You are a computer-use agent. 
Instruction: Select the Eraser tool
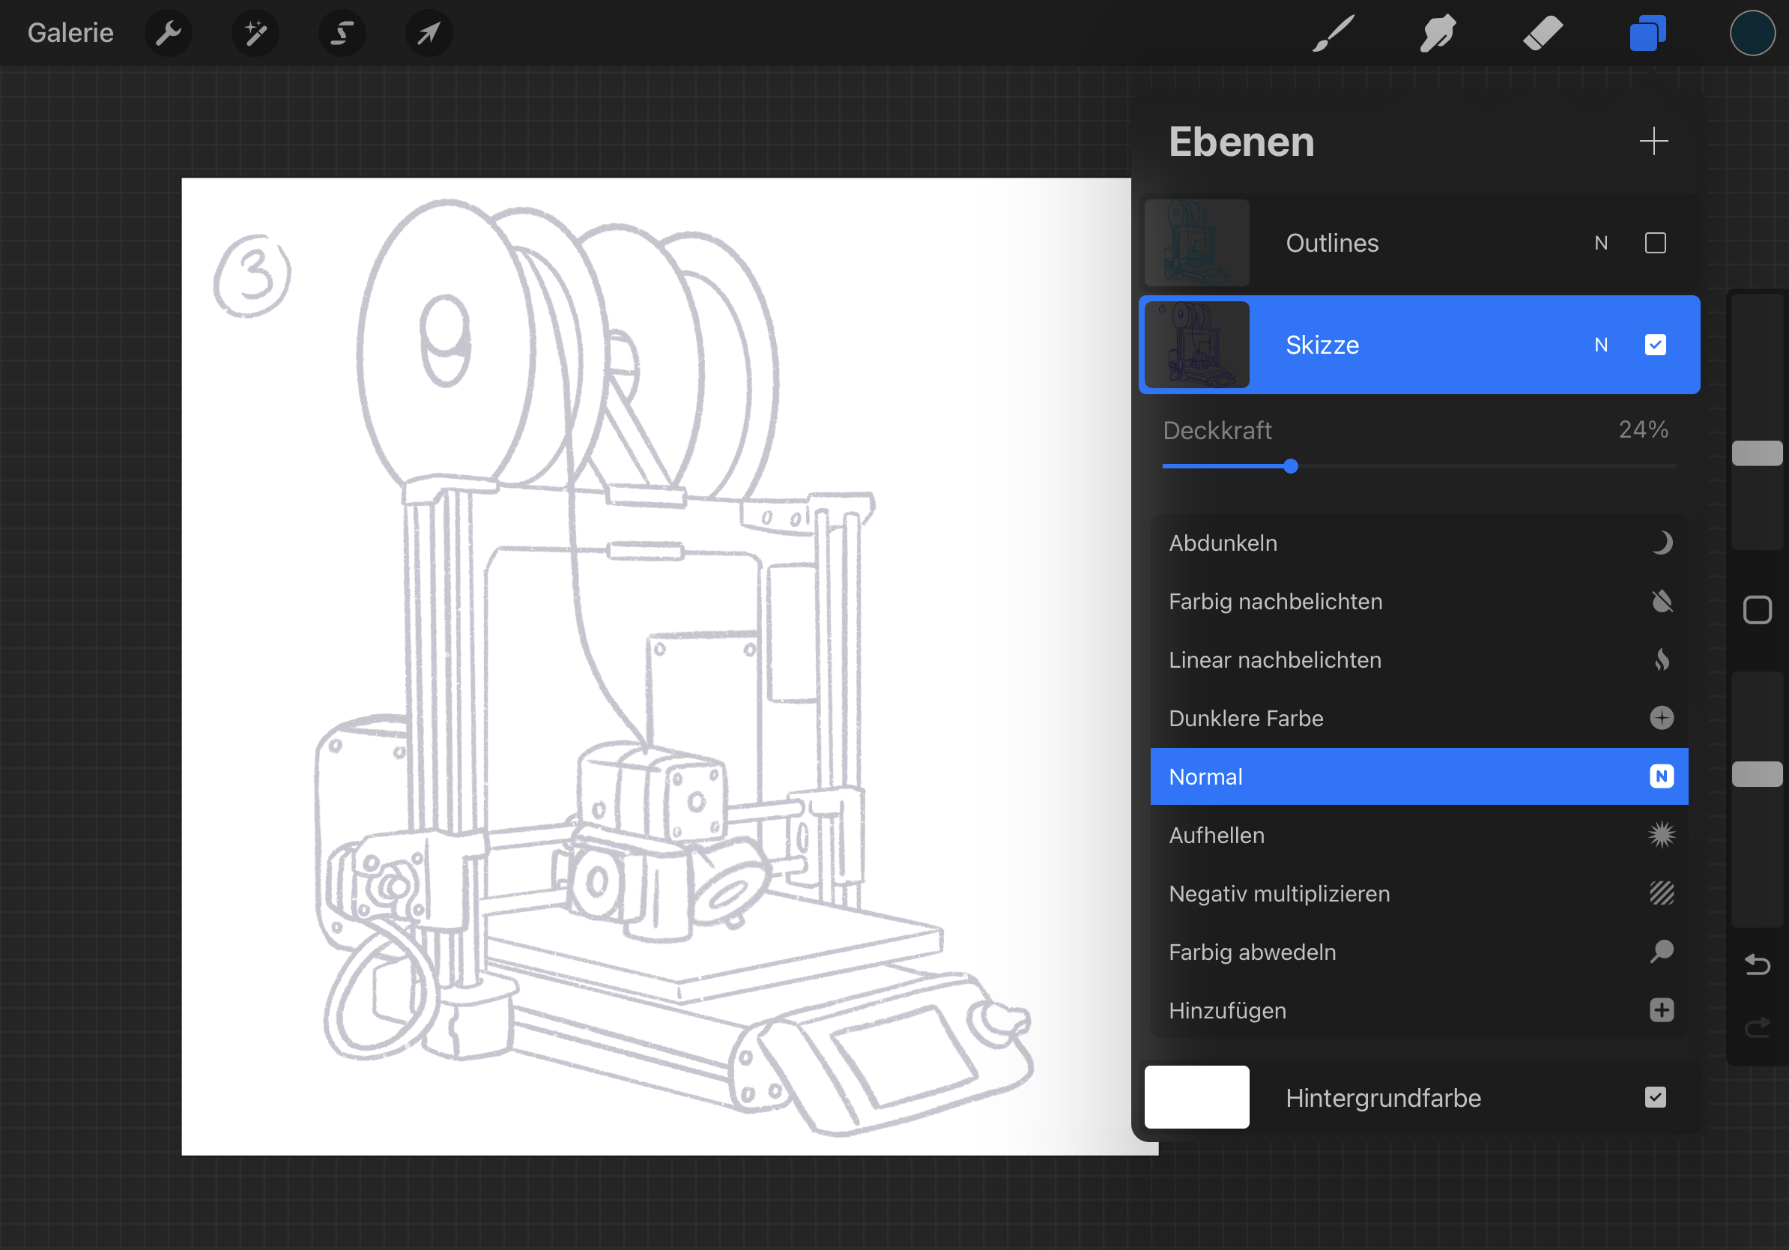pyautogui.click(x=1543, y=34)
